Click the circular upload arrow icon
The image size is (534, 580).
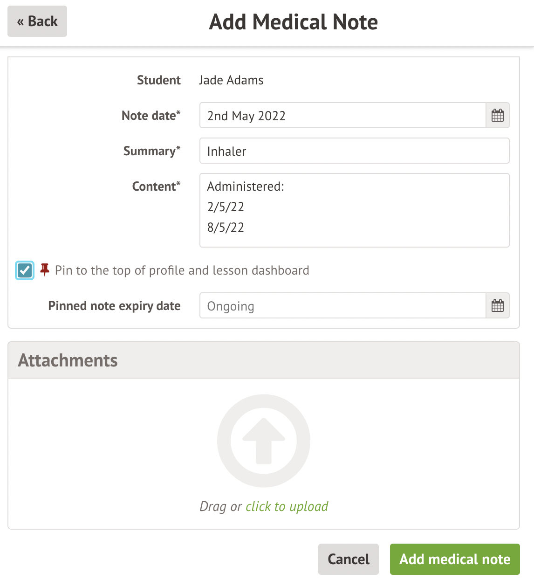pyautogui.click(x=264, y=441)
